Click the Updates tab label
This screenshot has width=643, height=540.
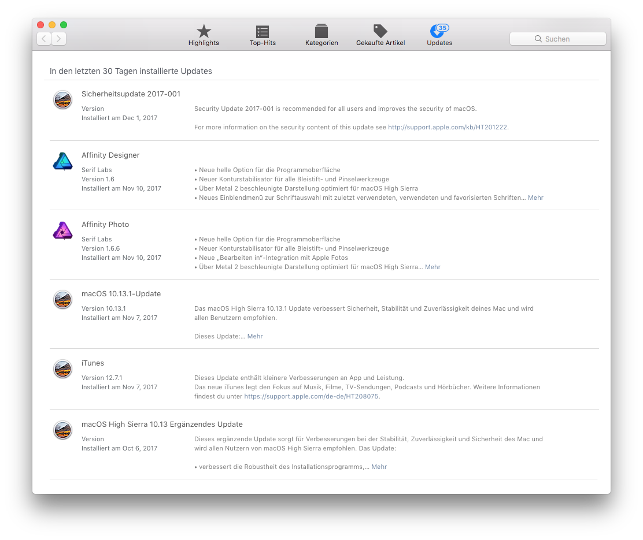(x=439, y=43)
